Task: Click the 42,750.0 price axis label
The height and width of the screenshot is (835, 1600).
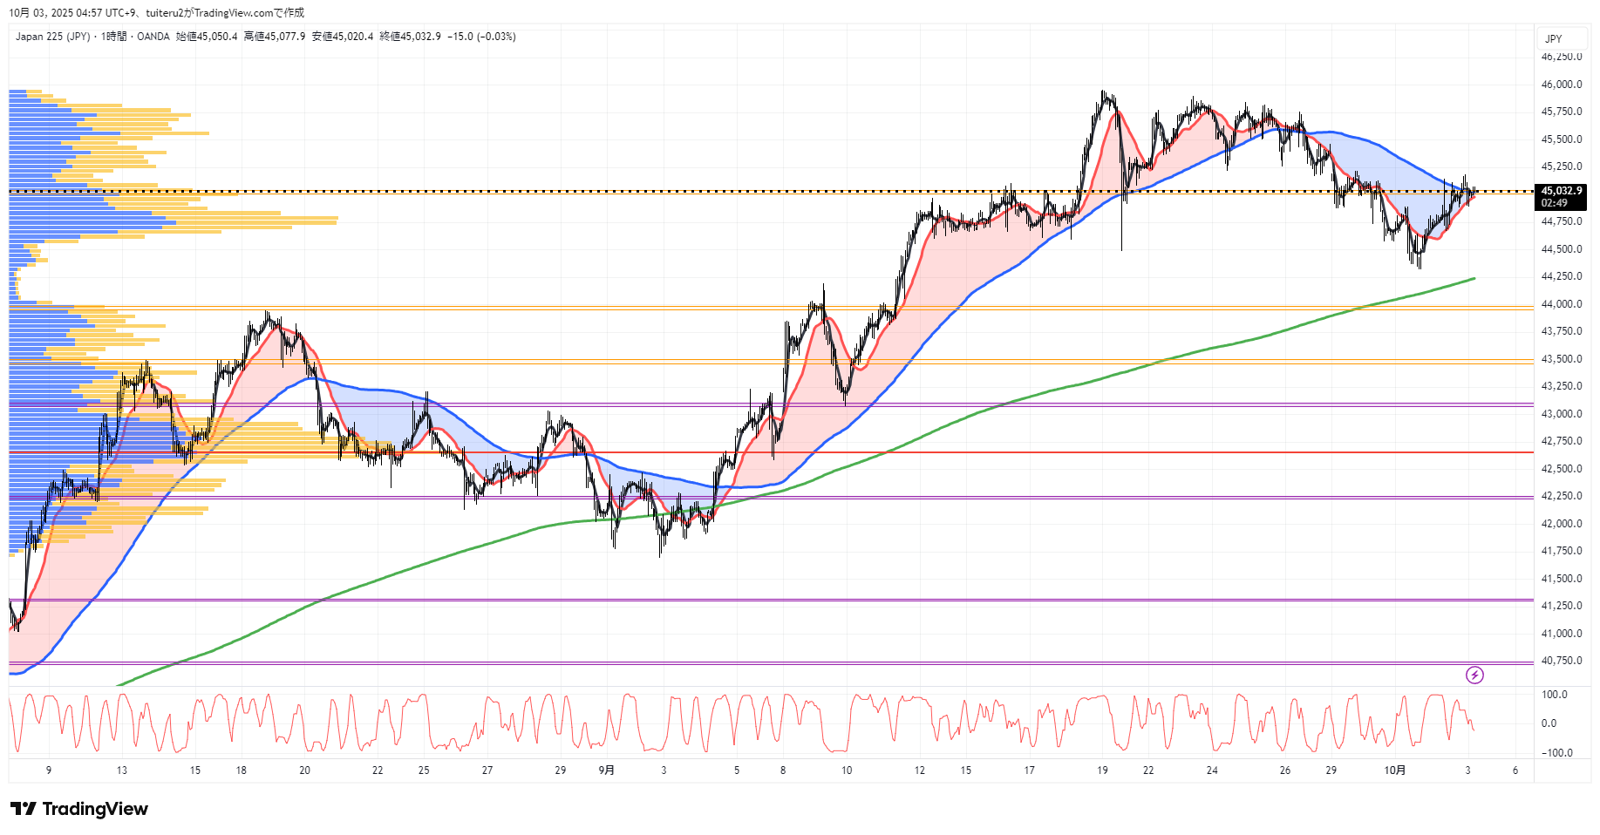Action: pyautogui.click(x=1561, y=441)
